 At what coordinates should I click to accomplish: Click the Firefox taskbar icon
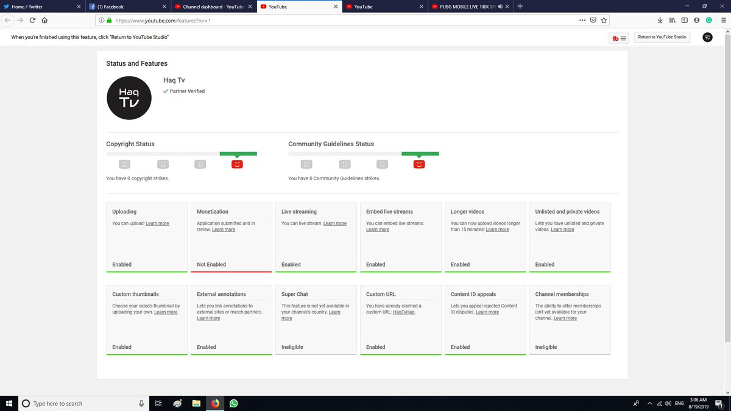(215, 403)
